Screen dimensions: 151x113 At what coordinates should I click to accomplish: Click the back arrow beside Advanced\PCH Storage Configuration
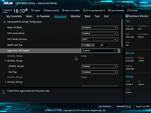pos(5,22)
